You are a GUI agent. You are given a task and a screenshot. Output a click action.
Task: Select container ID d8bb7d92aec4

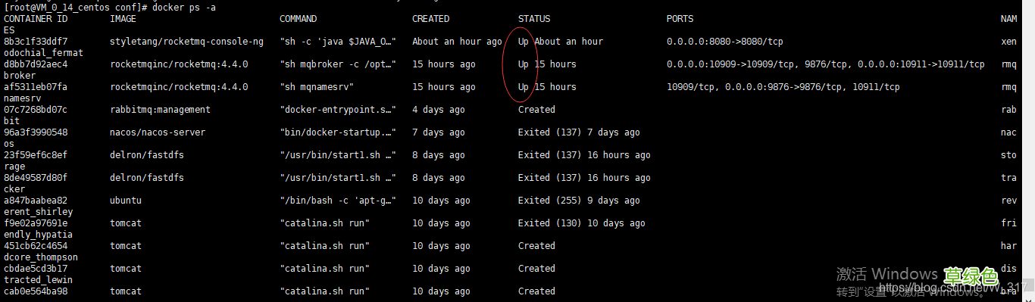pos(36,64)
